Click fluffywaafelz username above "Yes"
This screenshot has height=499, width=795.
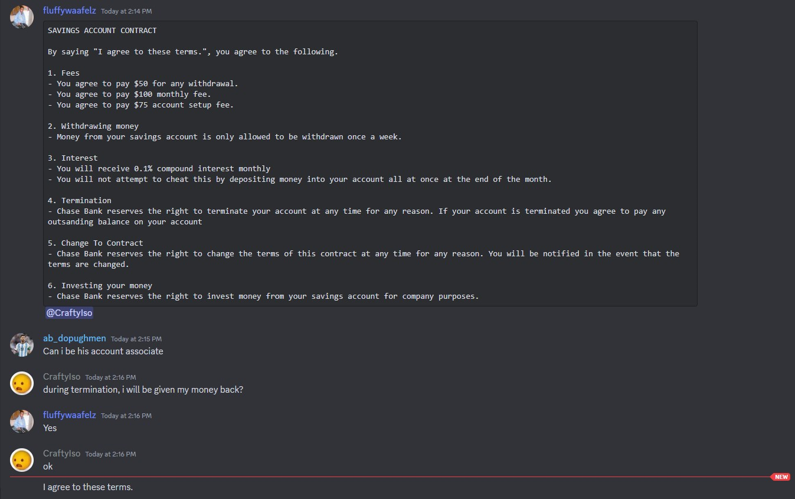coord(70,415)
